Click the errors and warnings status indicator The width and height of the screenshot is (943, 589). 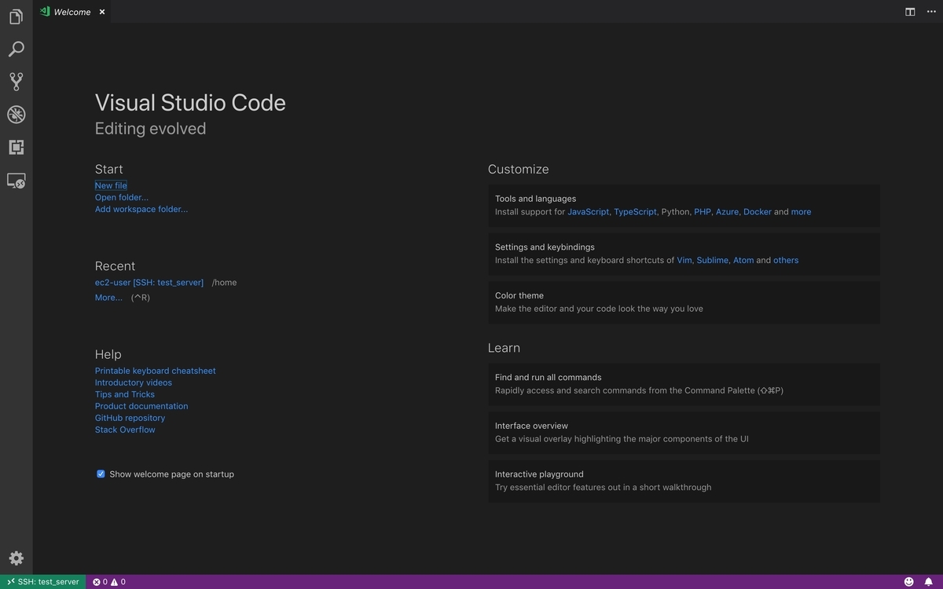110,581
